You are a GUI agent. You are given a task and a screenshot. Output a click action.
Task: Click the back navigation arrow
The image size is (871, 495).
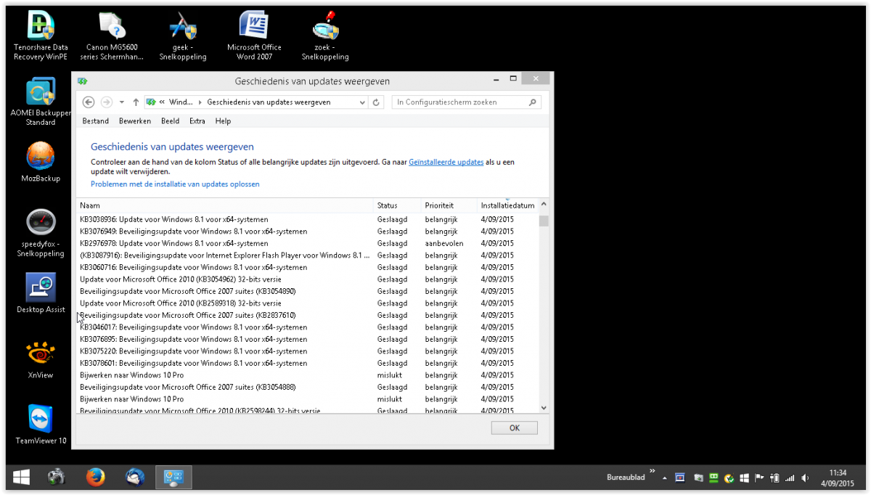[89, 102]
